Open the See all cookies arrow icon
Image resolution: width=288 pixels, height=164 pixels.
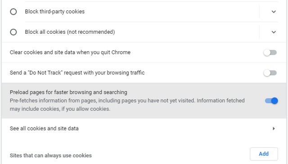[274, 129]
